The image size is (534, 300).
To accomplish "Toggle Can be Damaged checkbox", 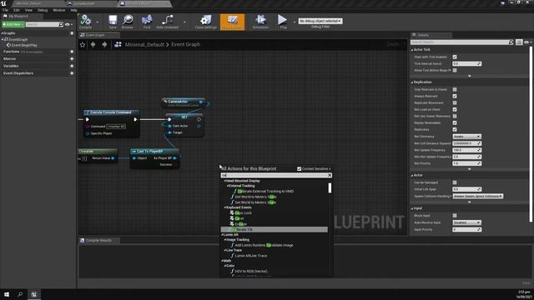I will [x=455, y=182].
